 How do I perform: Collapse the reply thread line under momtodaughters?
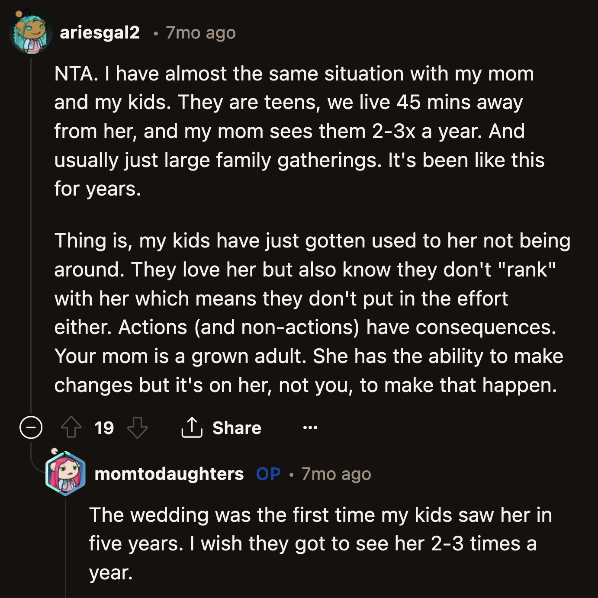(x=66, y=550)
